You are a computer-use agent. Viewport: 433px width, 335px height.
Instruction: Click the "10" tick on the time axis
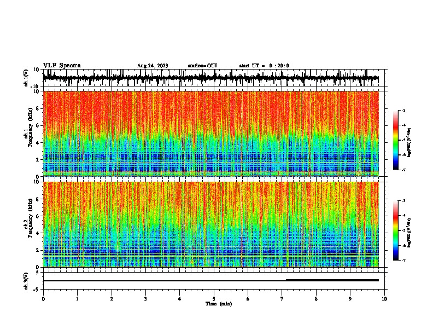pyautogui.click(x=384, y=299)
